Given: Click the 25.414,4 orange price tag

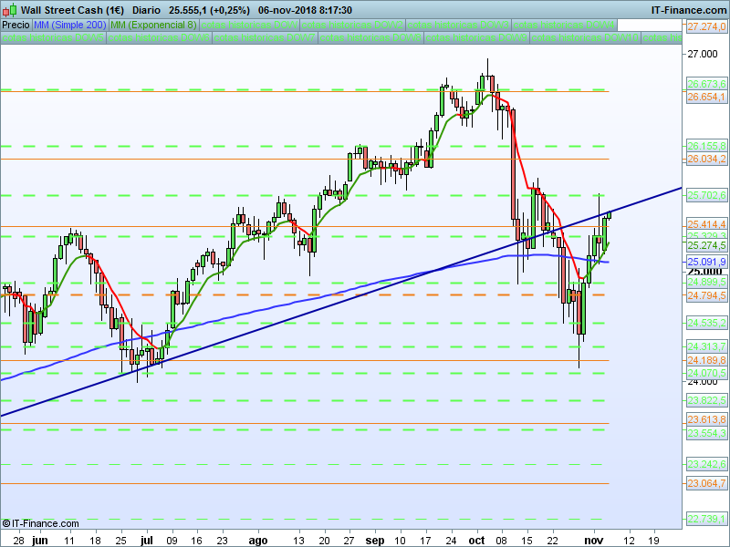Looking at the screenshot, I should click(x=706, y=224).
